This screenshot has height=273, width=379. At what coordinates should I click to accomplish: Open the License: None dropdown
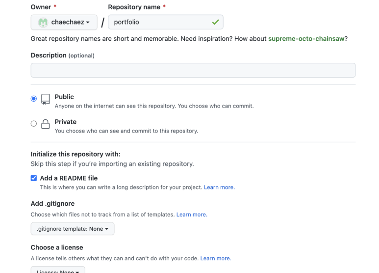pos(58,270)
